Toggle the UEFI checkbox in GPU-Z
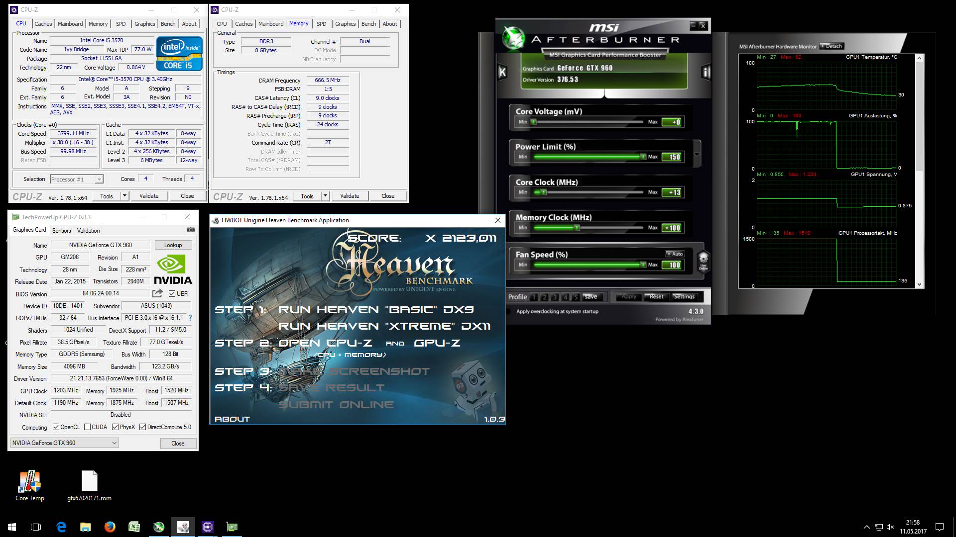 coord(172,294)
